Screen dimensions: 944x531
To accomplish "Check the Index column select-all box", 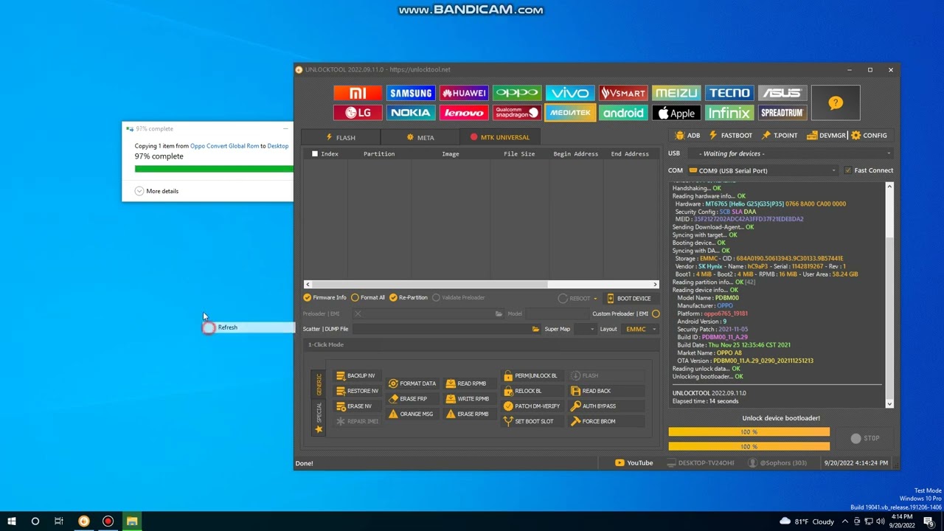I will [315, 154].
